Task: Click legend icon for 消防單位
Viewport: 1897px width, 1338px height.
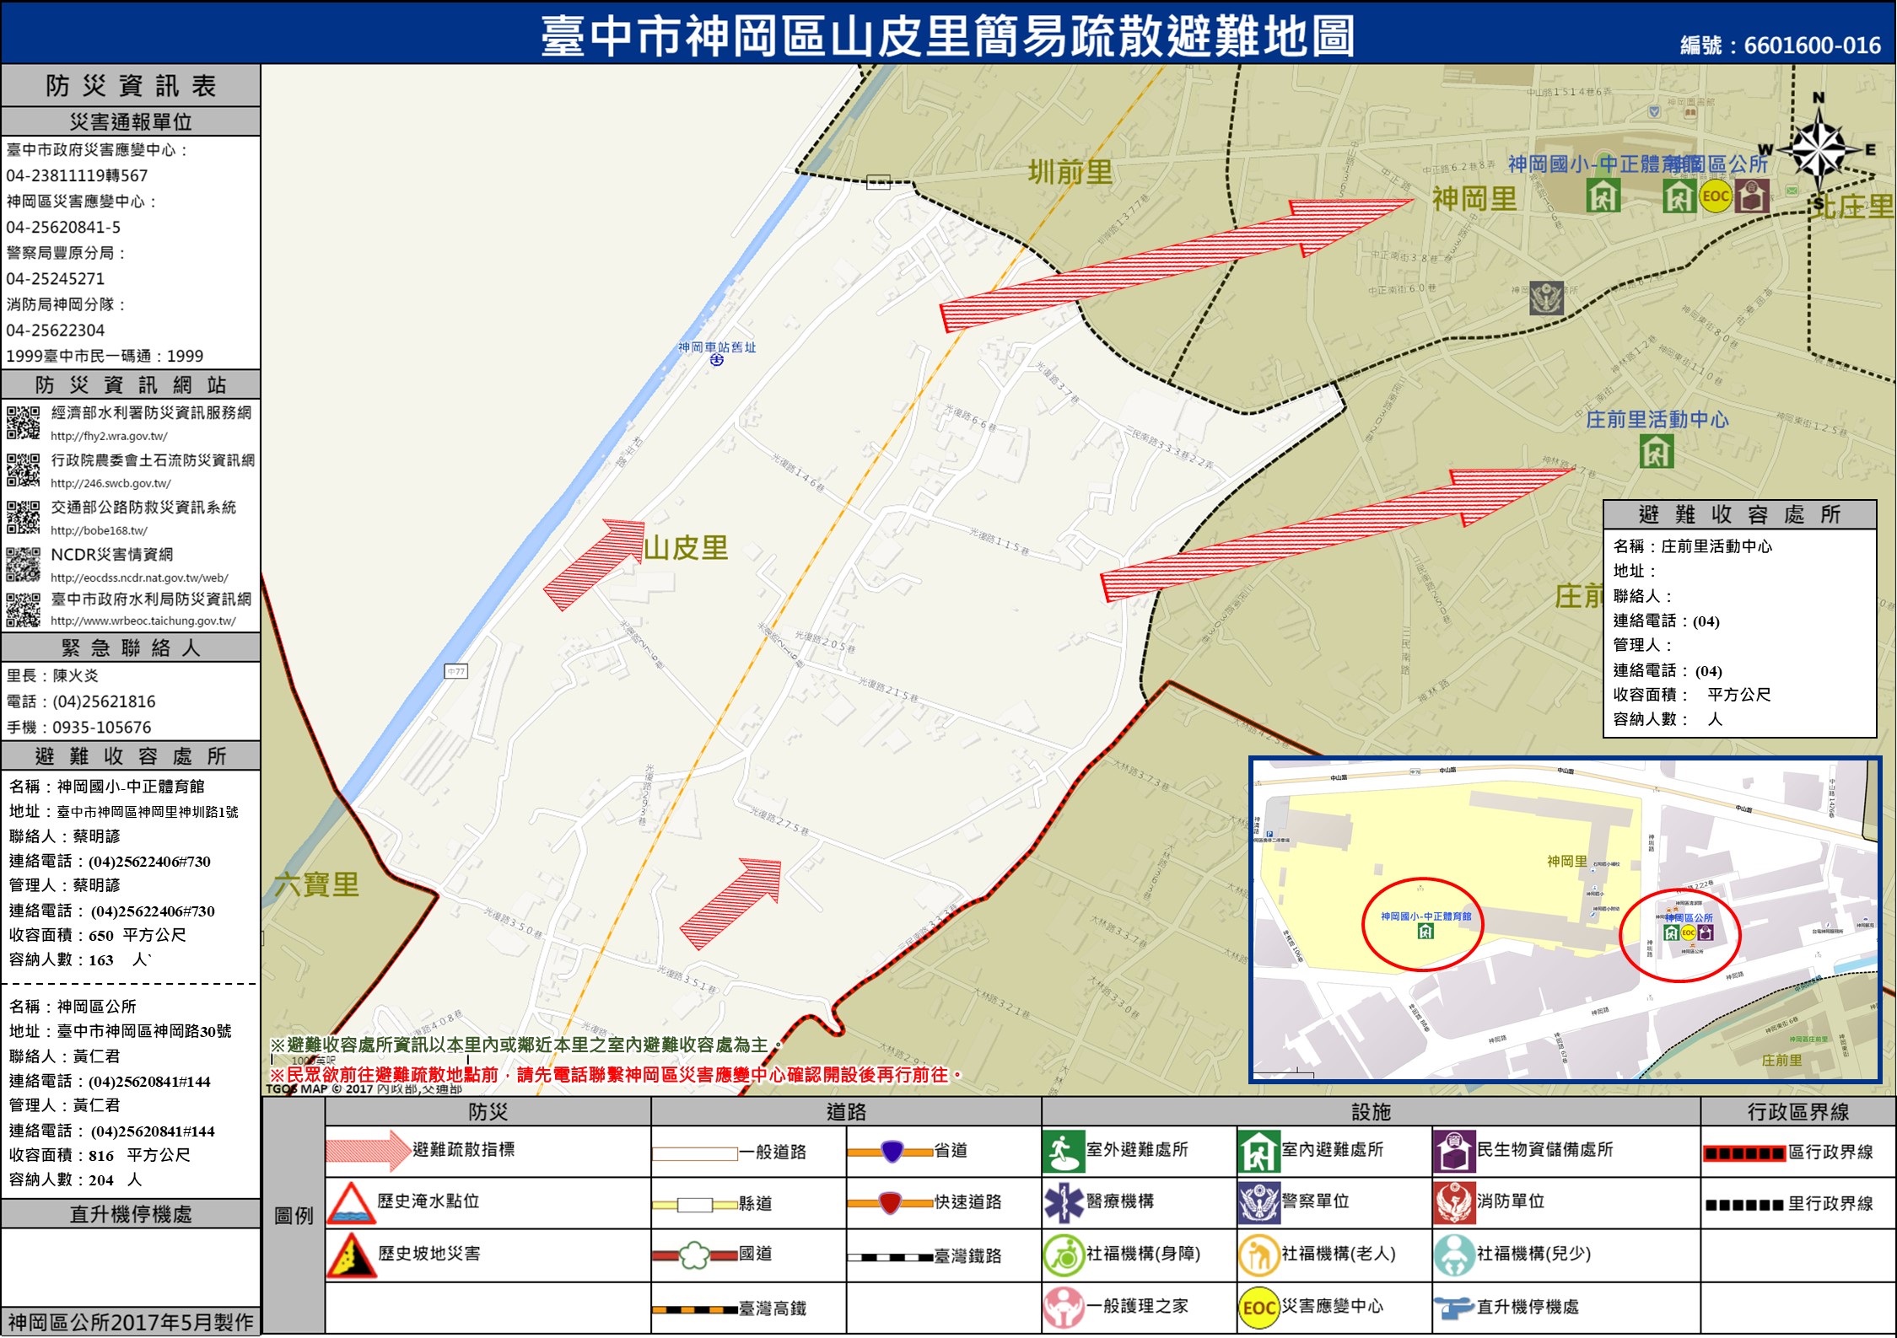Action: pyautogui.click(x=1453, y=1203)
